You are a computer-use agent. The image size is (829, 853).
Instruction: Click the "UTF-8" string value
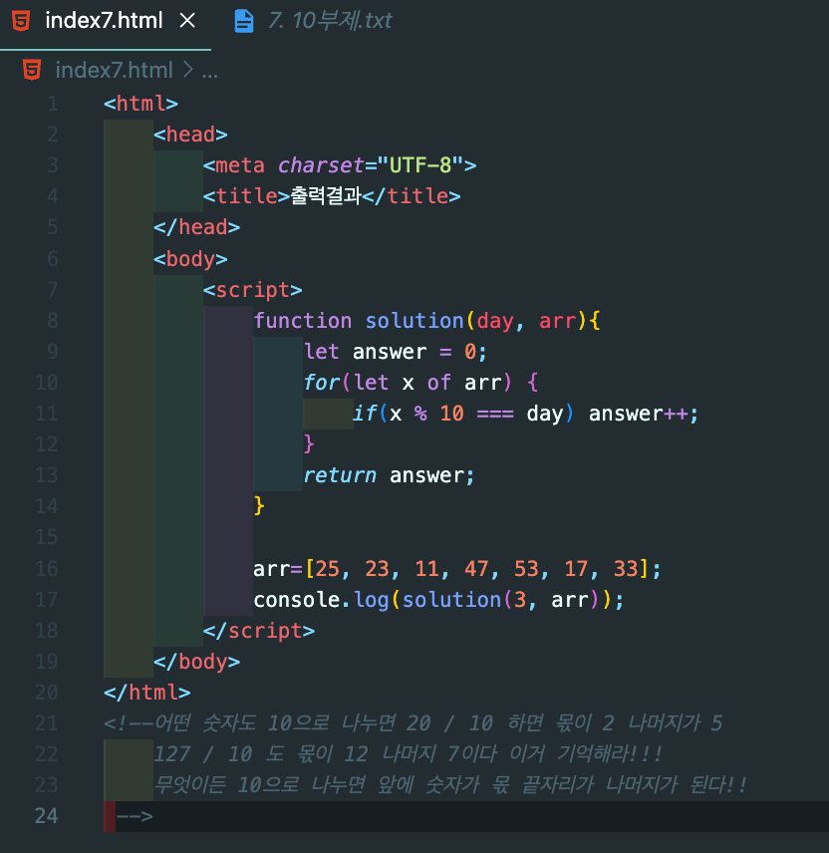pos(420,165)
